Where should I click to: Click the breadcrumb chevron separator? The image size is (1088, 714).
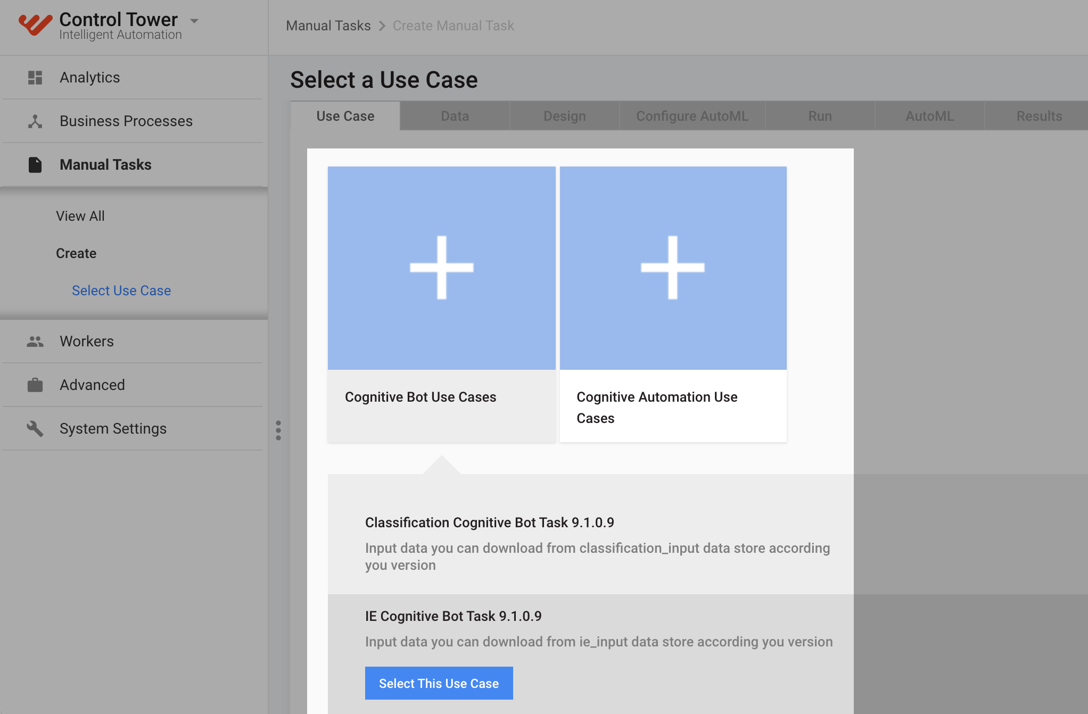[382, 26]
